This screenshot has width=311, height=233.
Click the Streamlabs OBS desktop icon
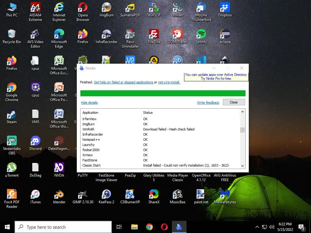12,145
